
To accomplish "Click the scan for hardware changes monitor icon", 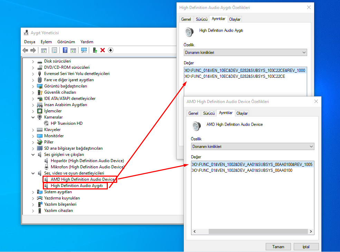I will coord(84,50).
